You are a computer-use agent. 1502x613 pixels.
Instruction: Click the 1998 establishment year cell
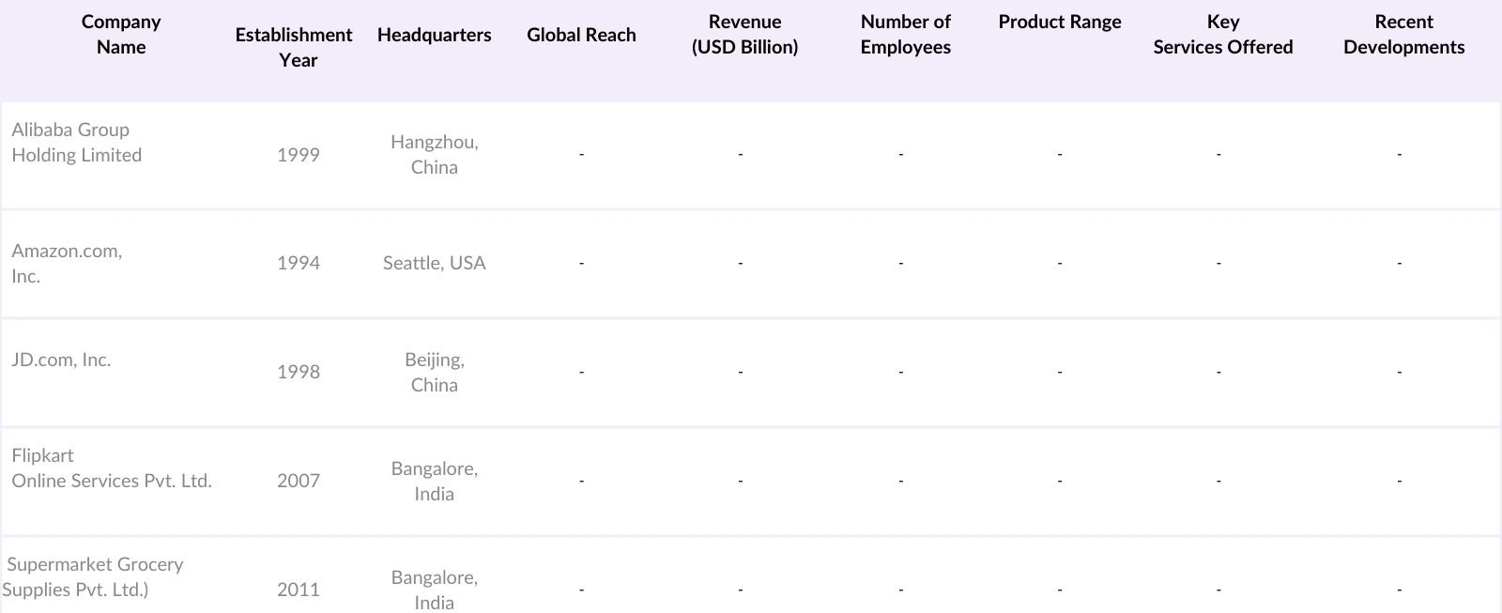click(299, 373)
